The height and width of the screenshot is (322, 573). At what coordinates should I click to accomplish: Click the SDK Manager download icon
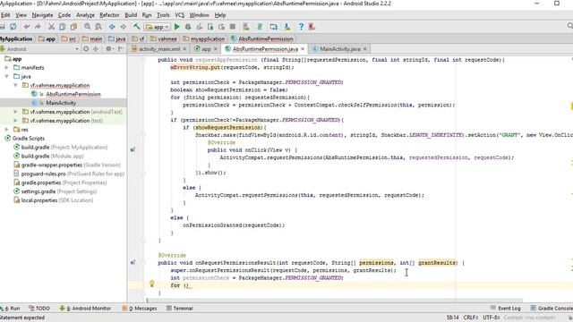pyautogui.click(x=287, y=27)
